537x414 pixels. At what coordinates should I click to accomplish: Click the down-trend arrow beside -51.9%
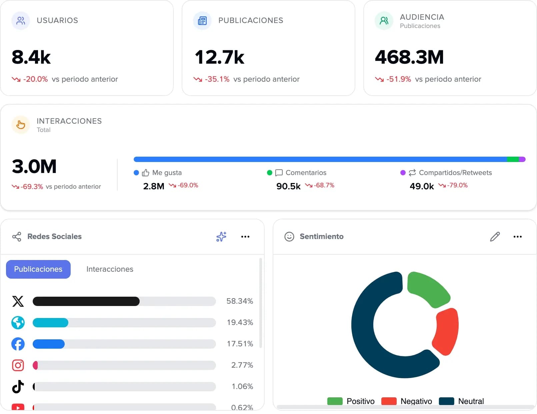(x=379, y=79)
